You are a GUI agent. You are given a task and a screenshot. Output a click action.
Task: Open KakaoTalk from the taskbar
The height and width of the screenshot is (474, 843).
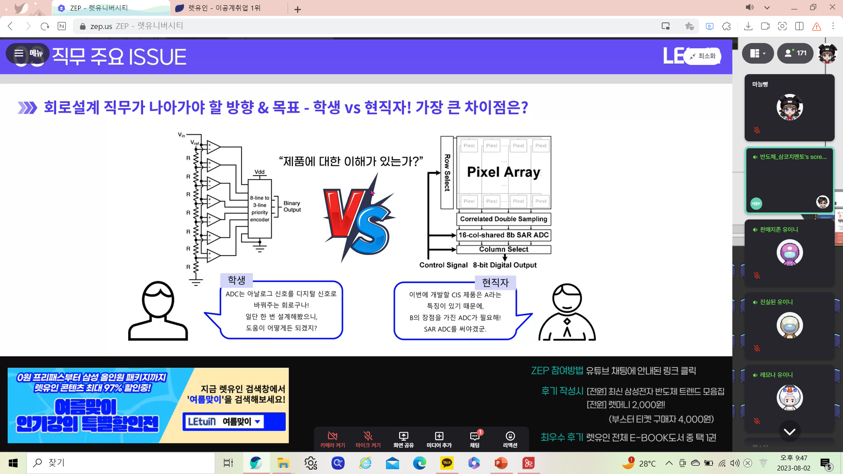point(447,463)
